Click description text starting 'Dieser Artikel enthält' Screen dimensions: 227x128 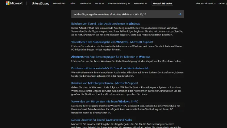(x=127, y=31)
